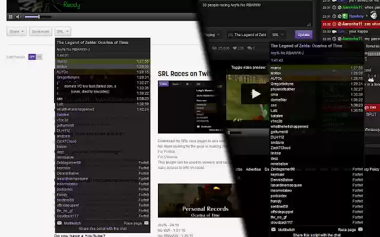
Task: Open the Advertise footer link
Action: (x=254, y=169)
